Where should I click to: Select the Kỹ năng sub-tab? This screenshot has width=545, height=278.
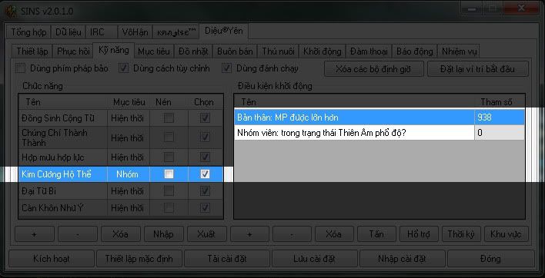pos(114,50)
